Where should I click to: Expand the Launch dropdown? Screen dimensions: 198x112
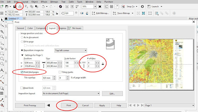[x=161, y=6]
